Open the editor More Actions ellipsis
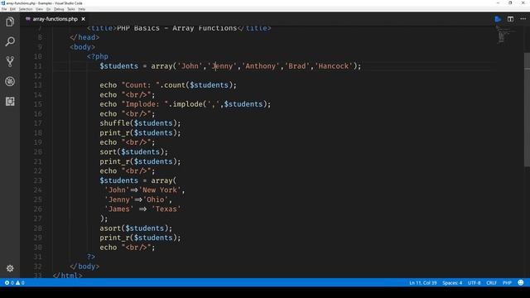The image size is (530, 298). (x=523, y=19)
